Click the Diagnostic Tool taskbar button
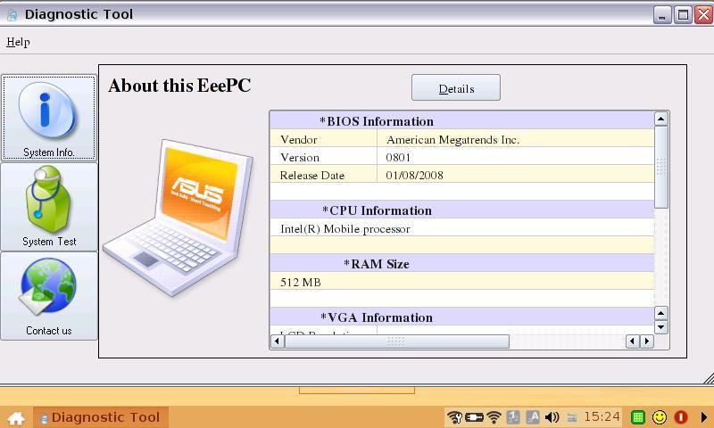The height and width of the screenshot is (428, 714). click(x=101, y=417)
